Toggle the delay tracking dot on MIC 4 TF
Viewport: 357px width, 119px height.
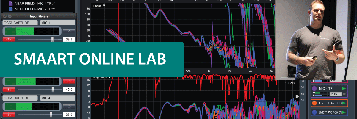(x=344, y=94)
